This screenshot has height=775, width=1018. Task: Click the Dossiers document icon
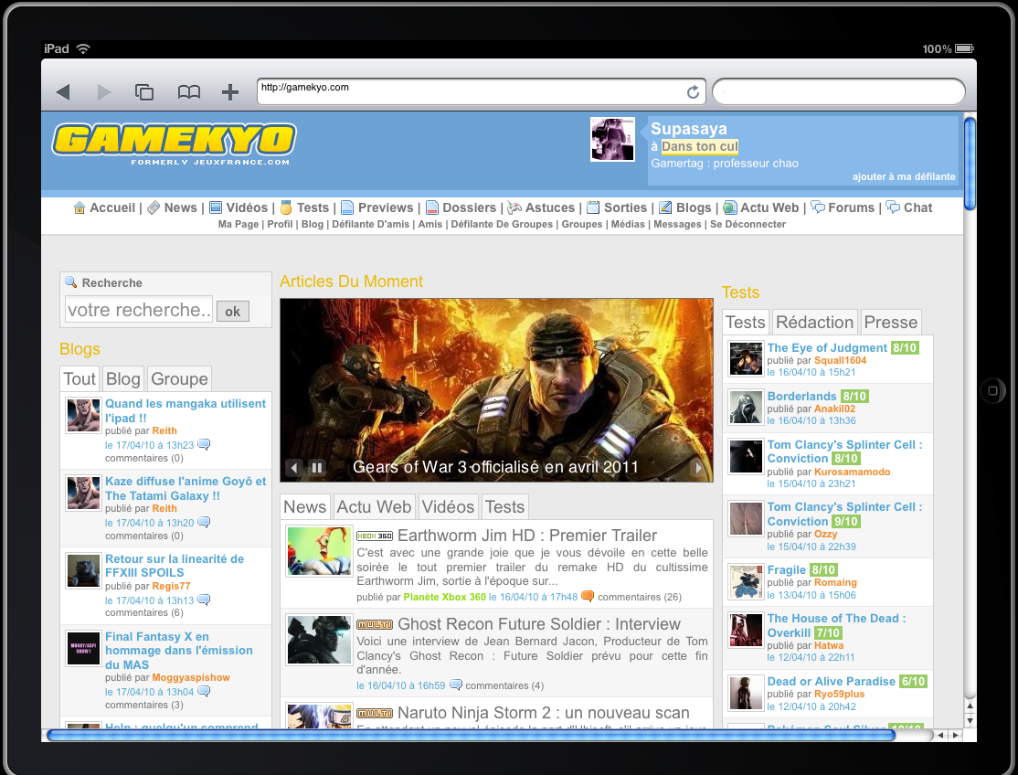(431, 207)
